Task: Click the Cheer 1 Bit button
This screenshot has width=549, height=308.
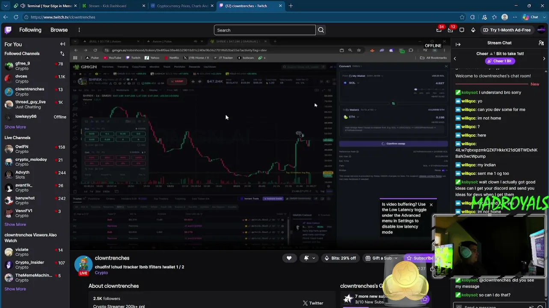Action: point(499,61)
